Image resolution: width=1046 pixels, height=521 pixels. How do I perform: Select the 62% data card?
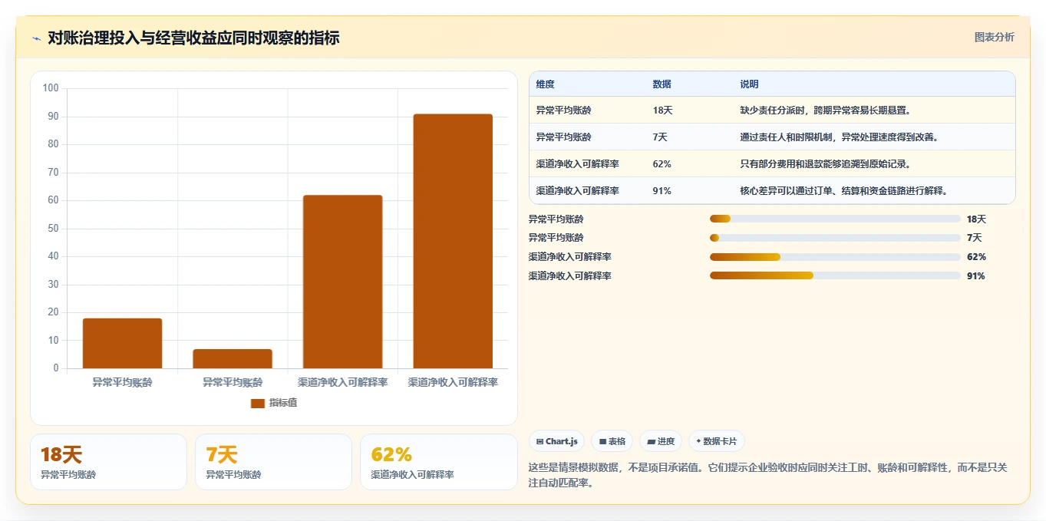click(x=438, y=462)
